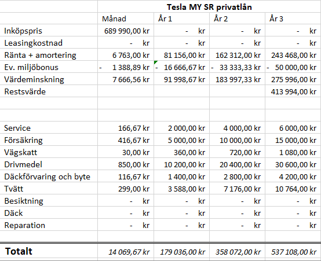The height and width of the screenshot is (261, 321).
Task: Click the 7 176,00 kr cell
Action: [x=237, y=189]
